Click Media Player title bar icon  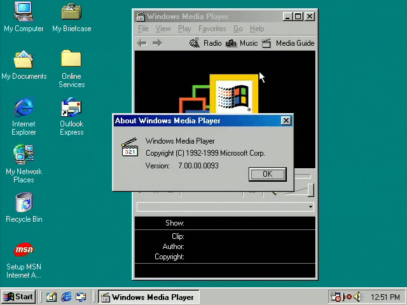[141, 17]
